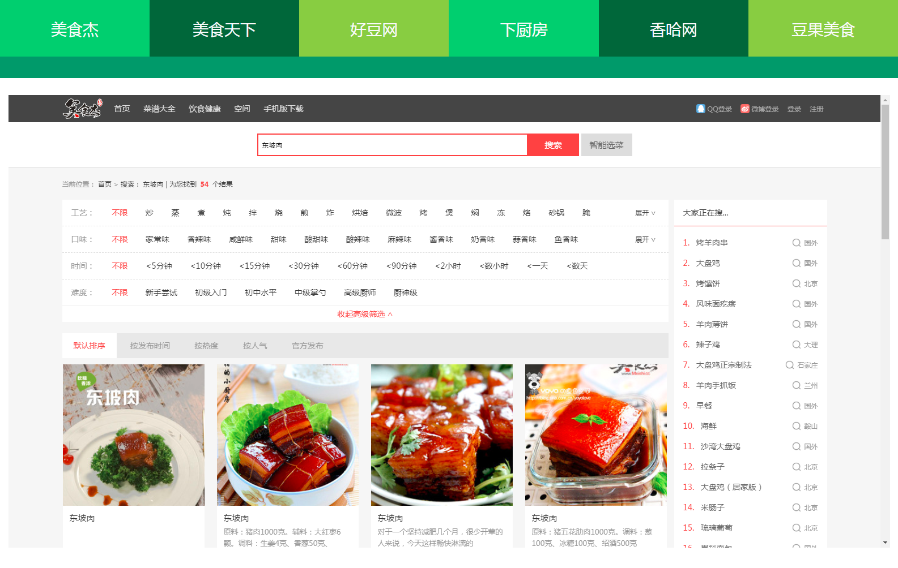Click search icon in 琉璃葡萄 row

click(797, 528)
